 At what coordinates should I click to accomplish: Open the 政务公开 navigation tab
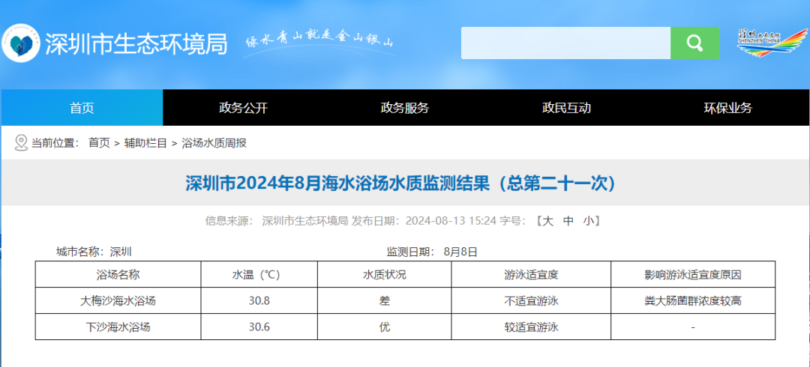[x=243, y=108]
